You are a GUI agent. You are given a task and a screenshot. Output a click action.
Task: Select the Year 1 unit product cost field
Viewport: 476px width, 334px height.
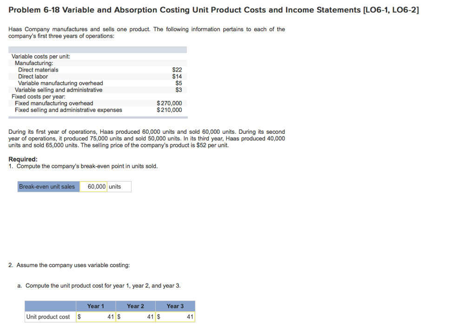[95, 316]
